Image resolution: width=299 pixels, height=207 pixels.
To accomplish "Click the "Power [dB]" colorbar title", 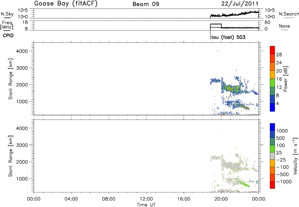I will (x=285, y=79).
